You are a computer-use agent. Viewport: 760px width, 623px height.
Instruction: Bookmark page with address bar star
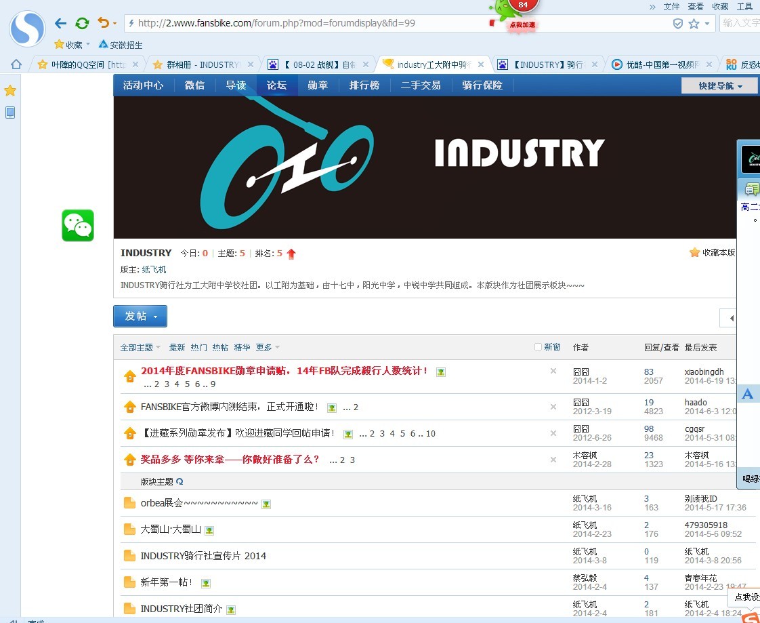[694, 23]
